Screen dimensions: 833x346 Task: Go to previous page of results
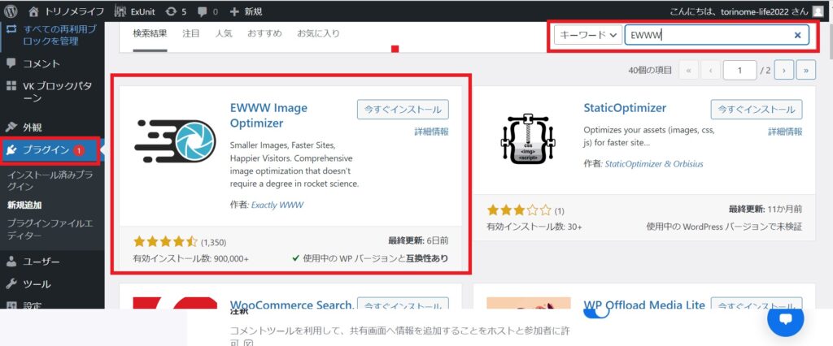[x=710, y=70]
